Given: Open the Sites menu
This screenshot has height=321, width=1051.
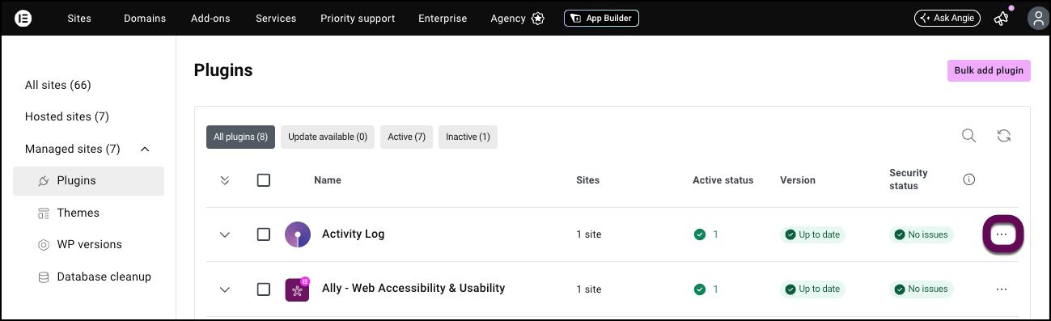Looking at the screenshot, I should [79, 19].
